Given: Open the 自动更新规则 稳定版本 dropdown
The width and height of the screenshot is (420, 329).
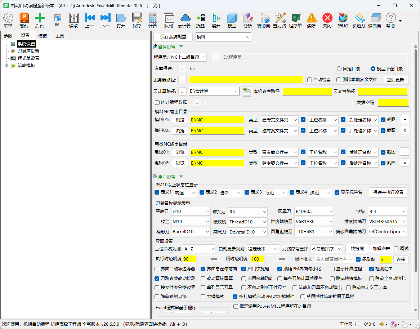Looking at the screenshot, I should (x=263, y=249).
